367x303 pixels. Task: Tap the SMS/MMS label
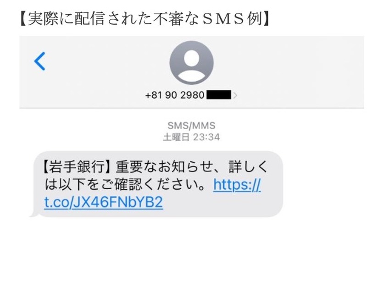point(191,126)
